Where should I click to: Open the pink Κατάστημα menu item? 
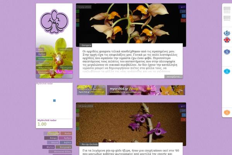click(64, 72)
